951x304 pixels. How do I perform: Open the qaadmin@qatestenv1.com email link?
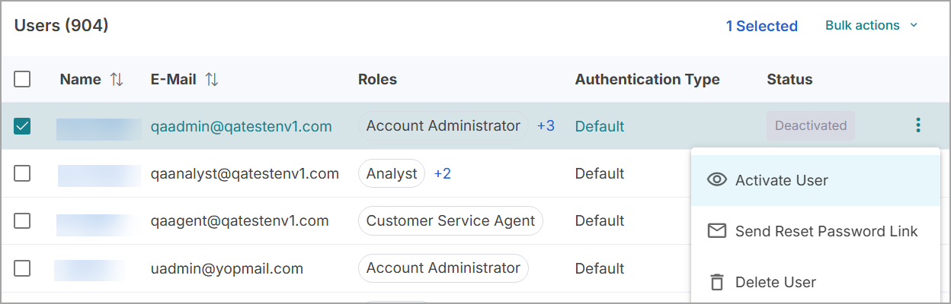click(241, 126)
